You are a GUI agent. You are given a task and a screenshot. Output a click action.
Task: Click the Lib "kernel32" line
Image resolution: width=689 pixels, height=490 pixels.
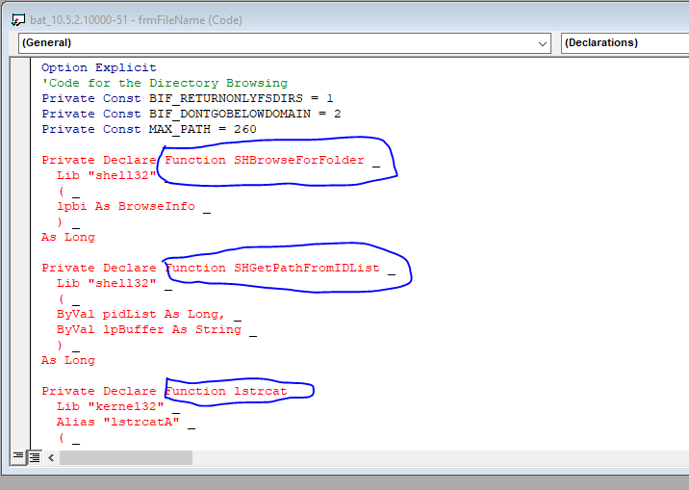pyautogui.click(x=118, y=406)
